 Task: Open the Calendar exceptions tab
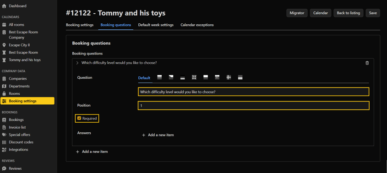point(197,25)
